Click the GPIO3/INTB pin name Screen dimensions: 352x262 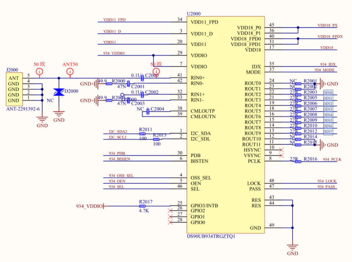pyautogui.click(x=204, y=206)
